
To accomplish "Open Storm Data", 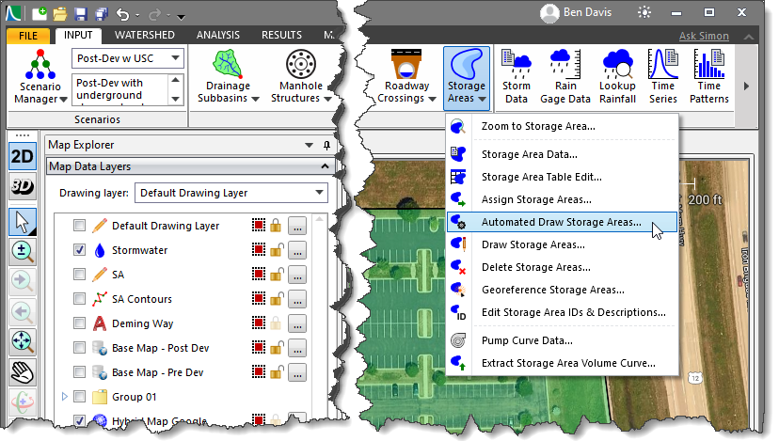I will 517,77.
